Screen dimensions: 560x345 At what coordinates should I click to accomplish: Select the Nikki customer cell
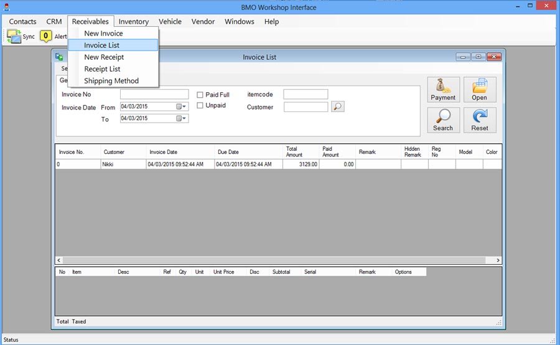123,164
